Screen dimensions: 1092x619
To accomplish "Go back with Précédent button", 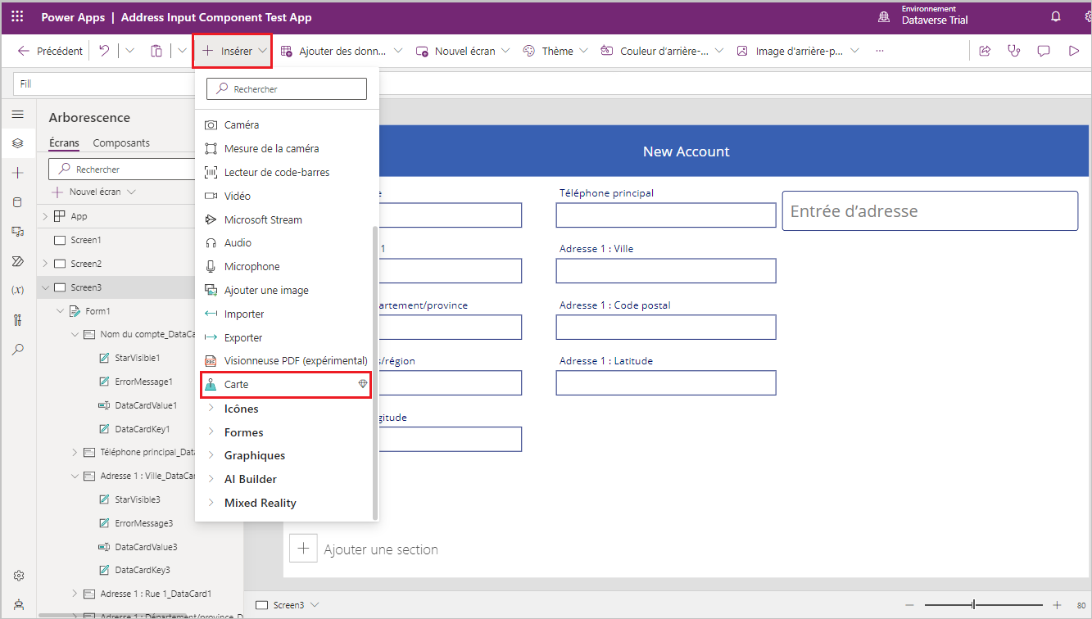I will pyautogui.click(x=50, y=51).
